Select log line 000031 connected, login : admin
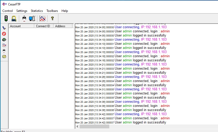This screenshot has width=218, height=132. (x=122, y=44)
